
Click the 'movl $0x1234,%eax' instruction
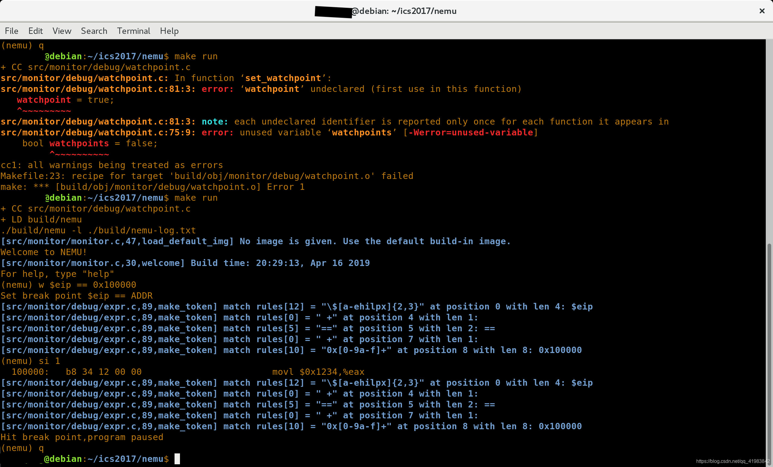coord(318,372)
